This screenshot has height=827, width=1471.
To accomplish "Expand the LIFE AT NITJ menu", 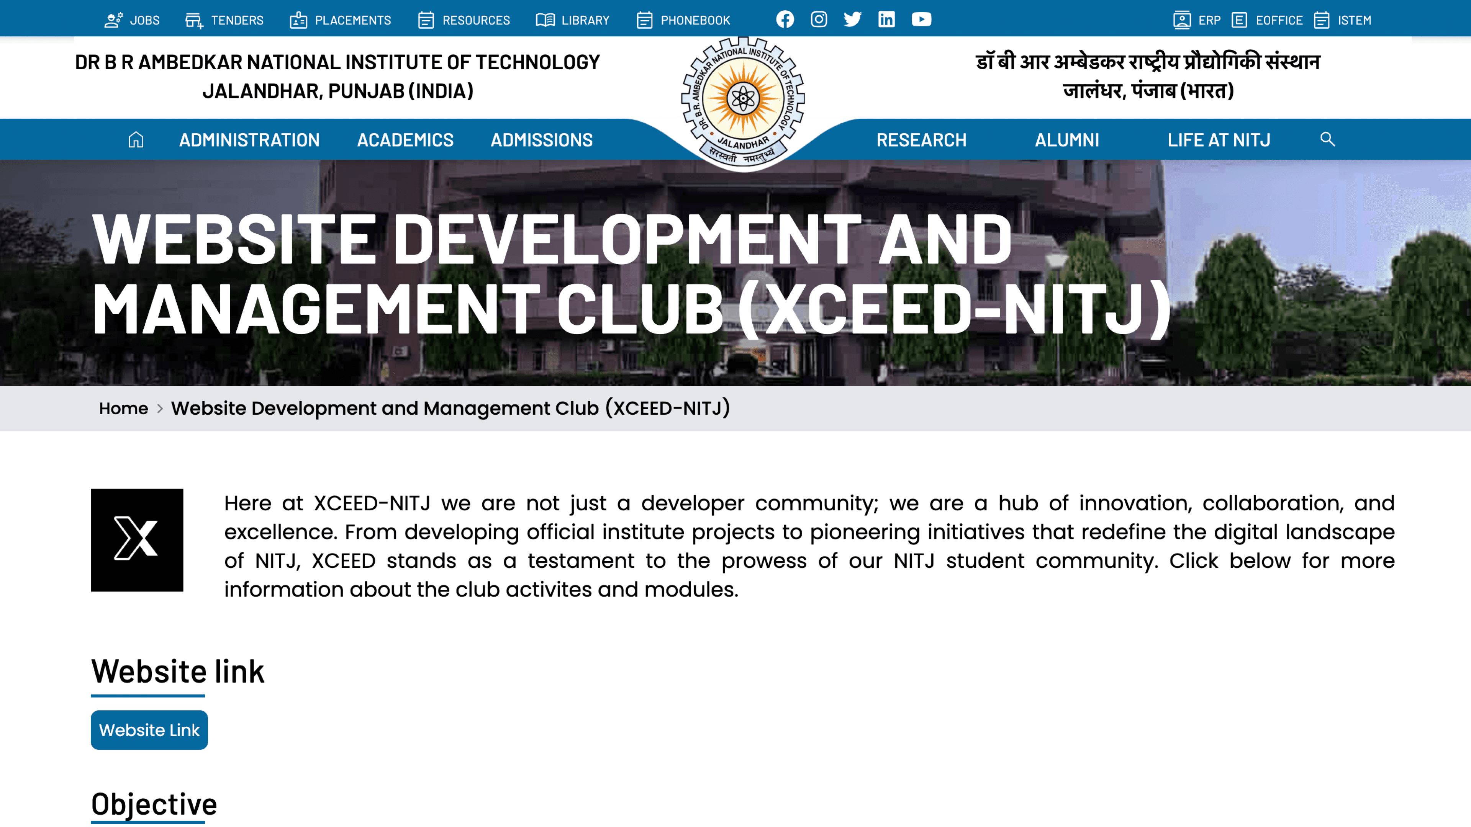I will [1219, 139].
